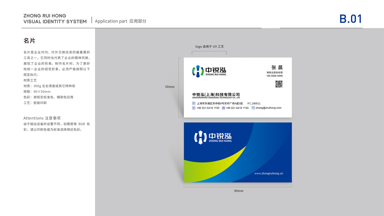Viewport: 384px width, 216px height.
Task: Click the 名片 section title
Action: click(x=29, y=41)
